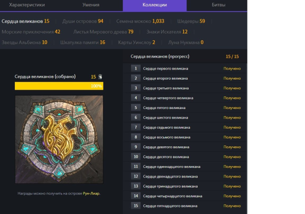305x214 pixels.
Task: Open Шкатулка памяти collection
Action: click(82, 42)
